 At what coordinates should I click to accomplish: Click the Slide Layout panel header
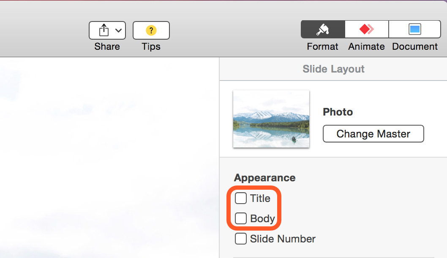333,69
